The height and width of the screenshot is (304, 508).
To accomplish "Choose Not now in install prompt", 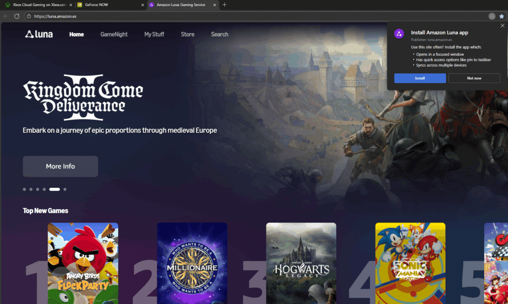I will tap(474, 78).
